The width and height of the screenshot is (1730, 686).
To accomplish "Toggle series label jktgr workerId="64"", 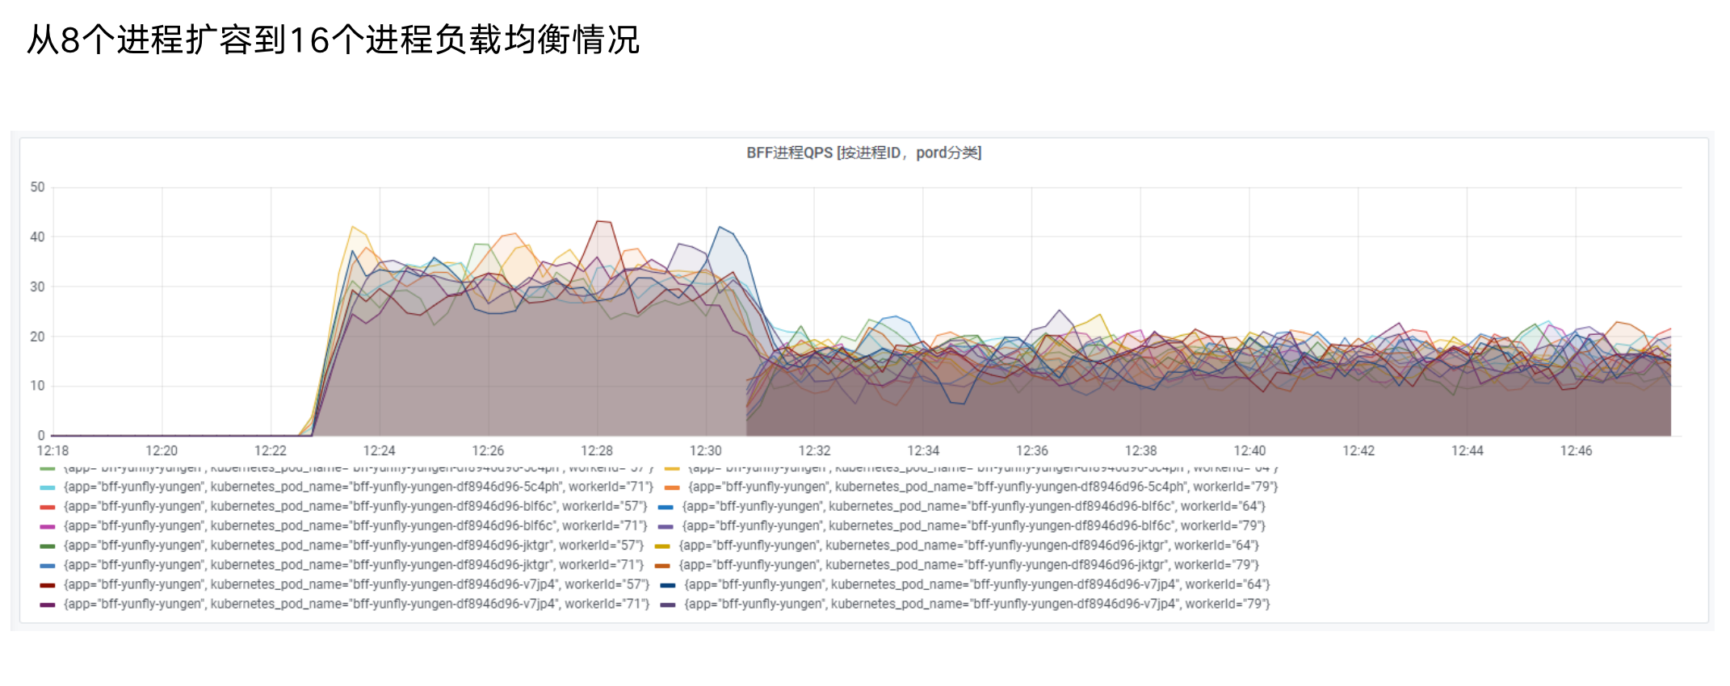I will 969,545.
